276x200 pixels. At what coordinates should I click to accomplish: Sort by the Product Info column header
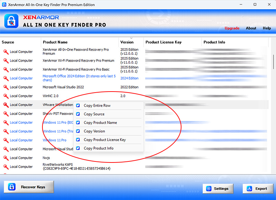[235, 42]
